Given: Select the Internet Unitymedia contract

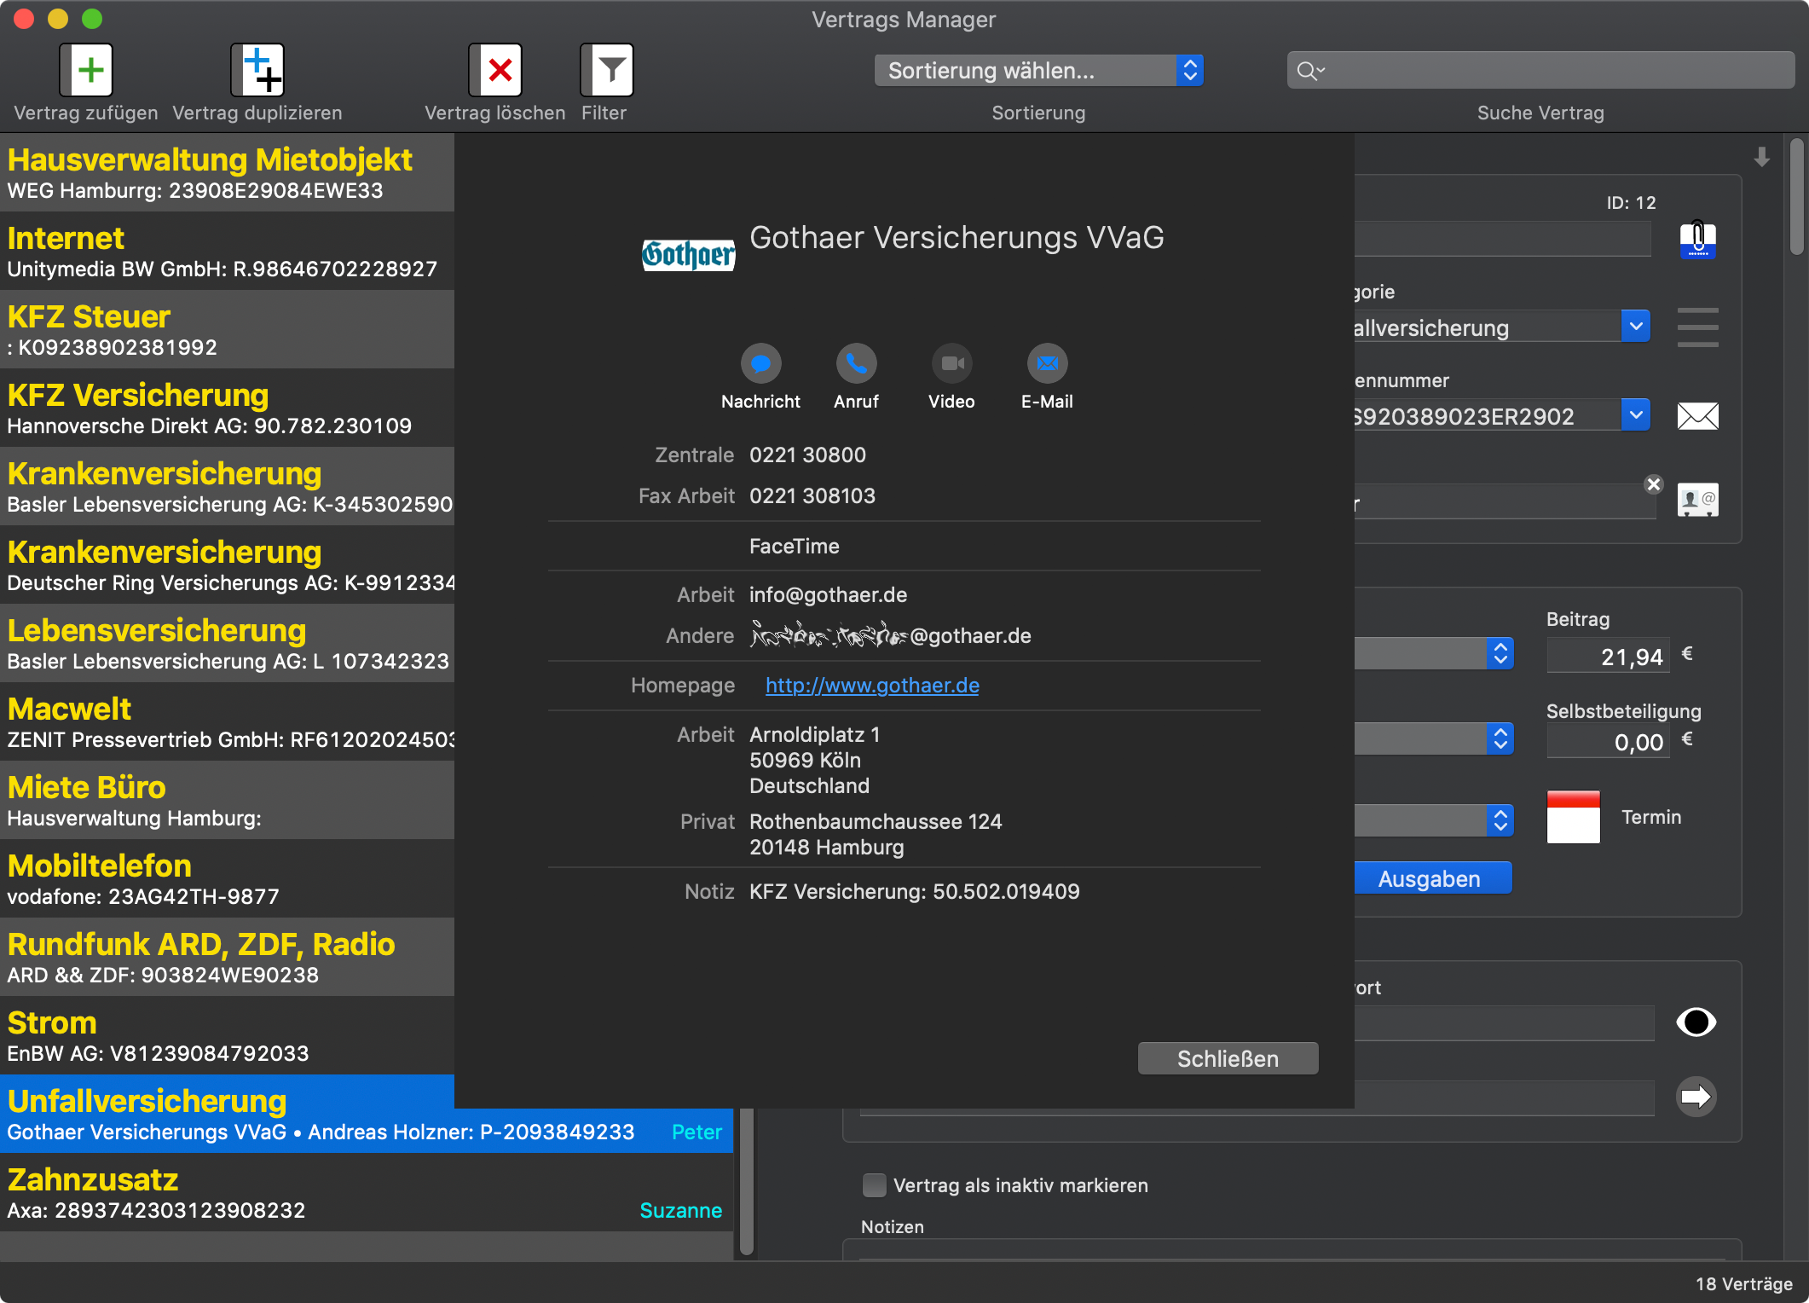Looking at the screenshot, I should 227,252.
